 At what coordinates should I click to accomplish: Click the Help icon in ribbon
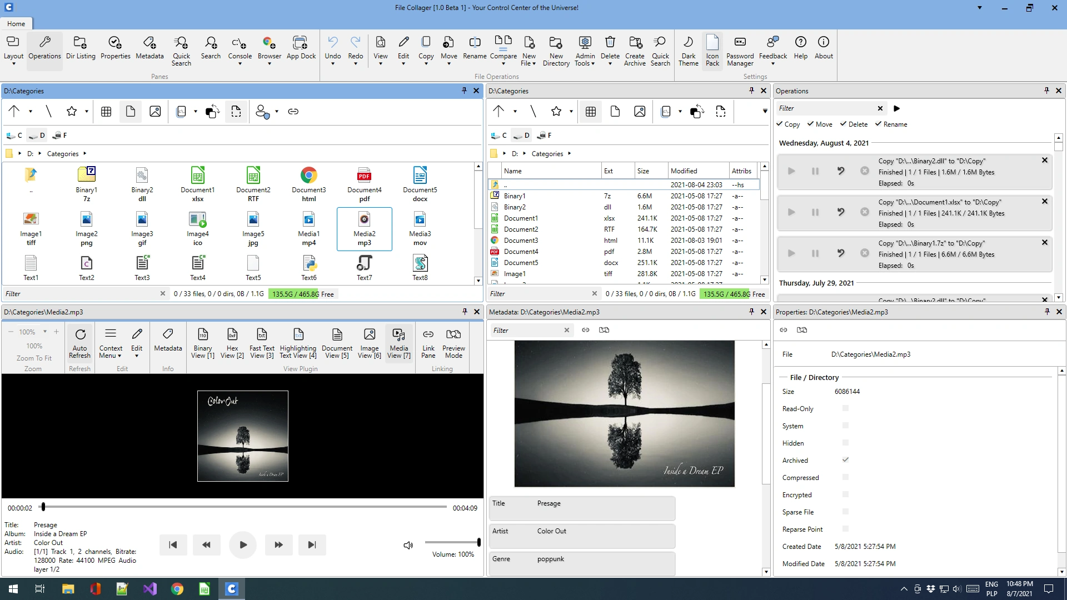[800, 42]
